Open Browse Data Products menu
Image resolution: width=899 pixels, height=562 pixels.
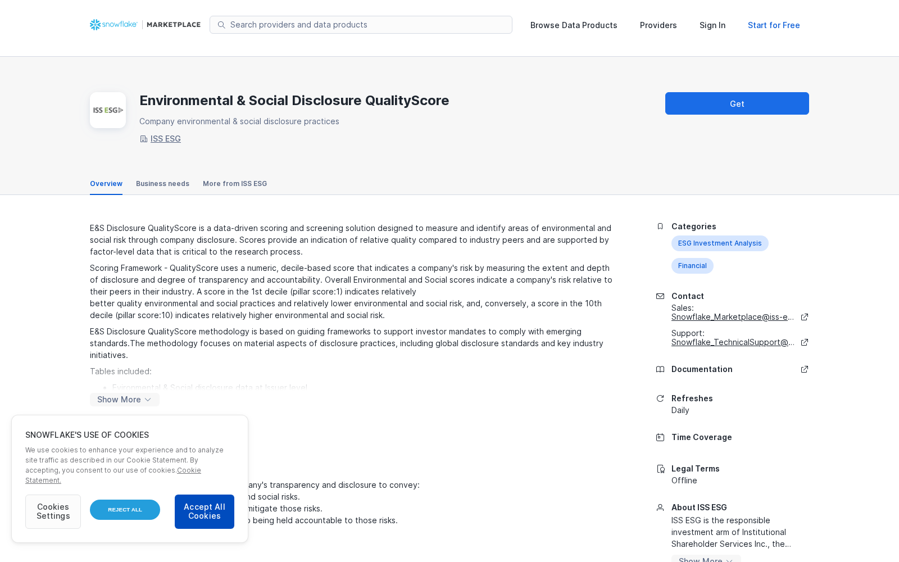pos(574,25)
